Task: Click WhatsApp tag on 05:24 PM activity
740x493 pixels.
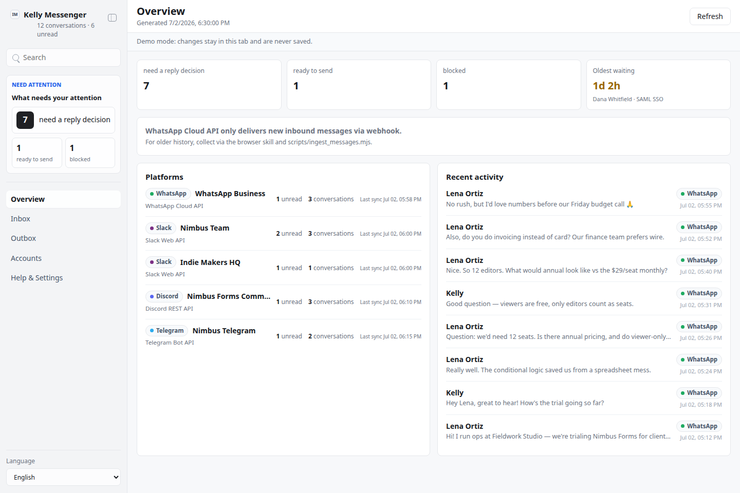Action: coord(699,359)
